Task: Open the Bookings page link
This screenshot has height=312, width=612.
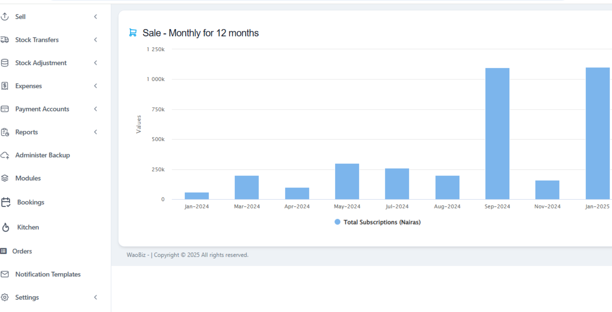Action: (31, 202)
